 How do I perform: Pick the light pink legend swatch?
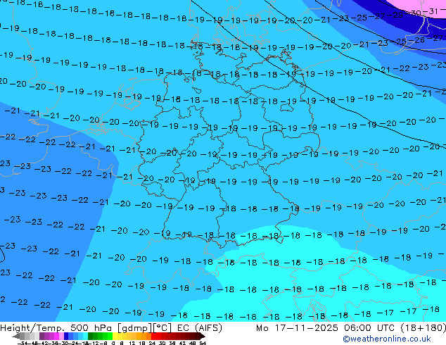tap(61, 337)
